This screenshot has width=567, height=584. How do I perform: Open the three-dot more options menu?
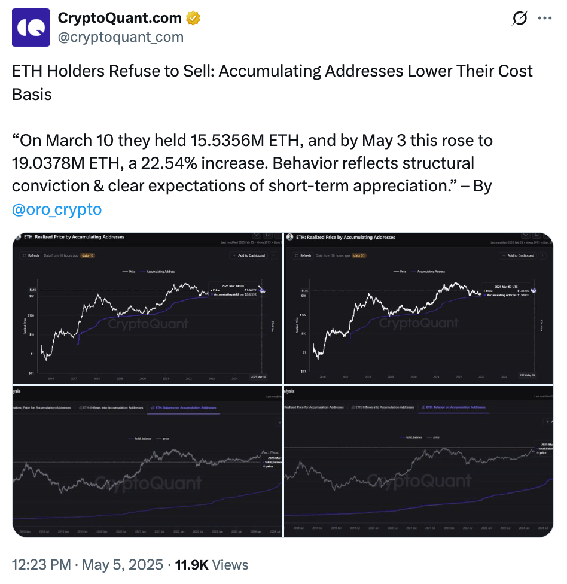(x=545, y=19)
